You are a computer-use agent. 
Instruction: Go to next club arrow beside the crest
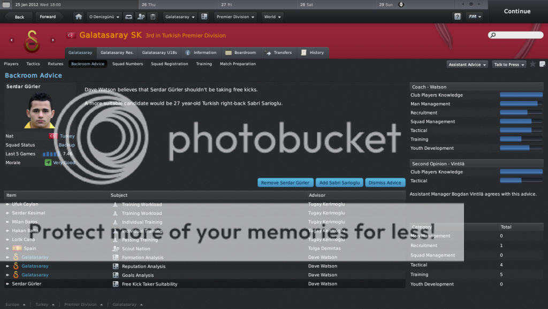click(53, 40)
